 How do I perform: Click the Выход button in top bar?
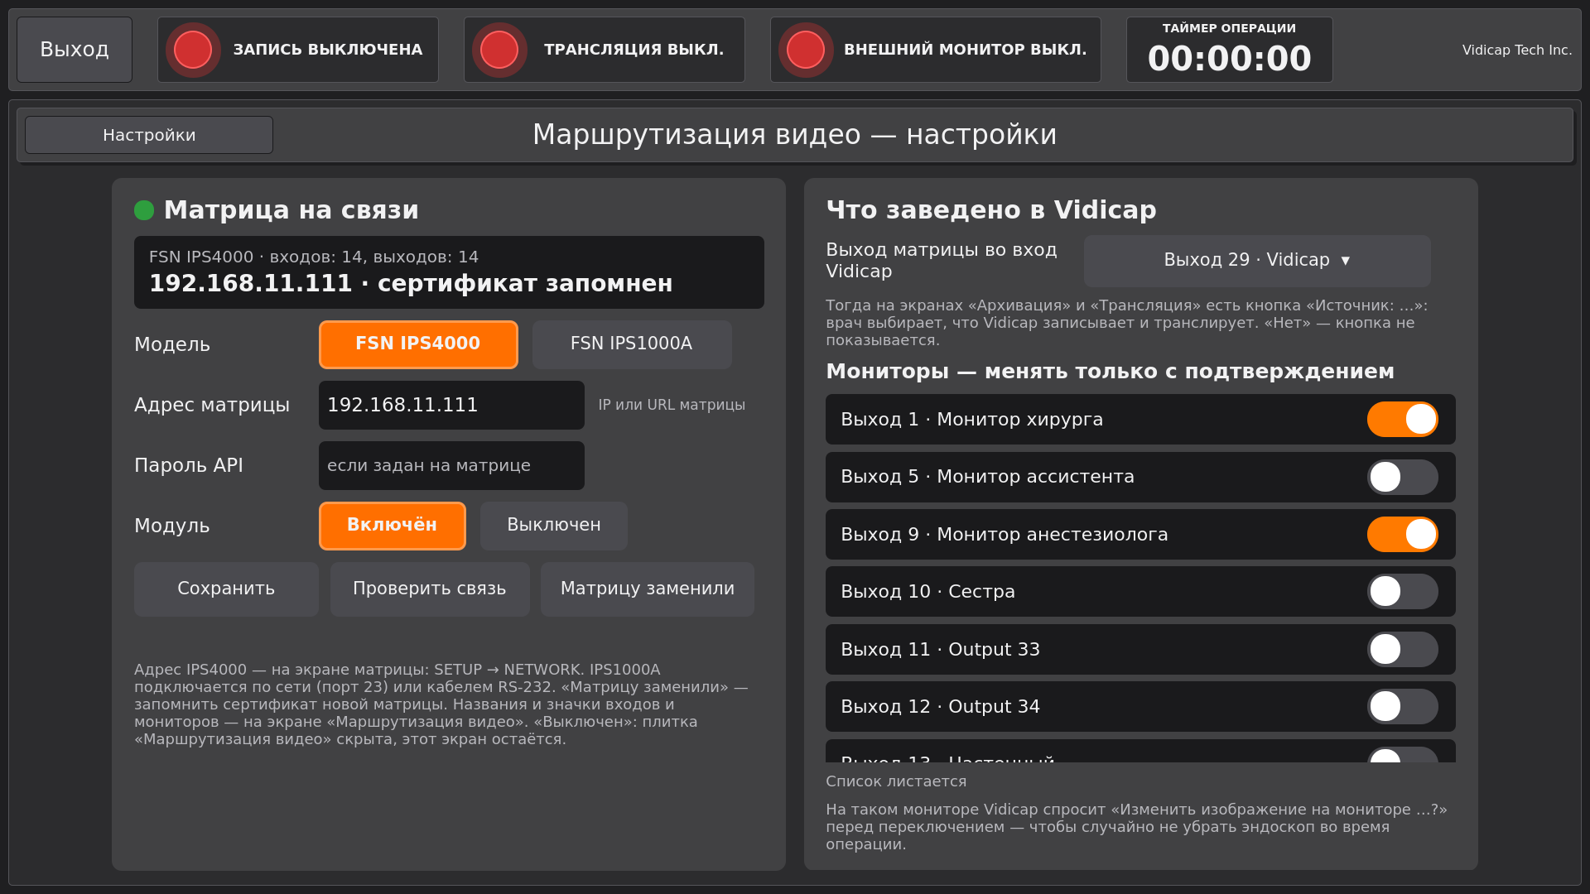pos(75,50)
